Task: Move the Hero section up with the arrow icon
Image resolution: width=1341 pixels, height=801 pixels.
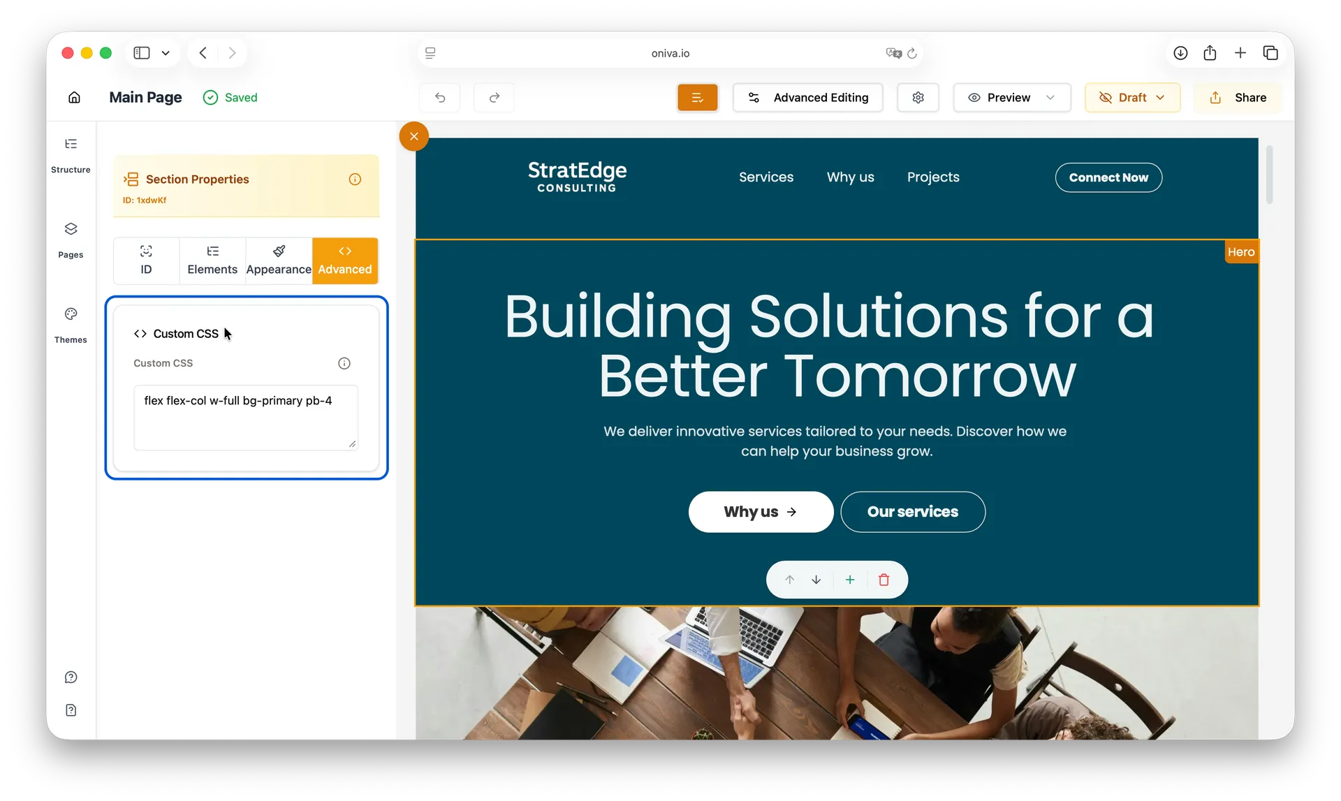Action: click(x=789, y=580)
